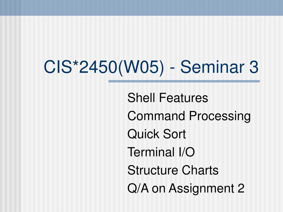Image resolution: width=283 pixels, height=212 pixels.
Task: Click the word "Assignment" in the last line
Action: tap(201, 189)
